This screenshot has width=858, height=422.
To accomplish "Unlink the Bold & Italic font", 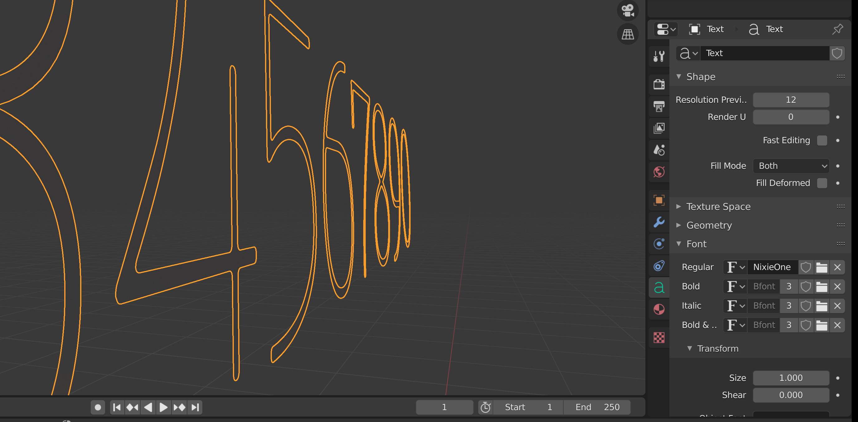I will (x=837, y=325).
